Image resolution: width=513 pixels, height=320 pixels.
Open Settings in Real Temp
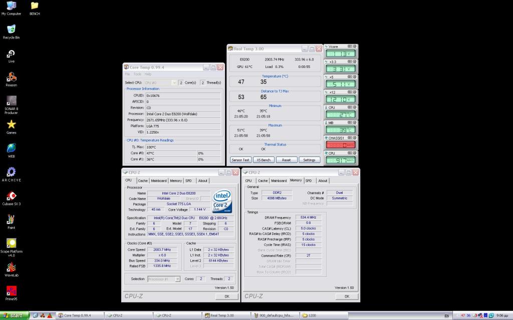point(309,160)
